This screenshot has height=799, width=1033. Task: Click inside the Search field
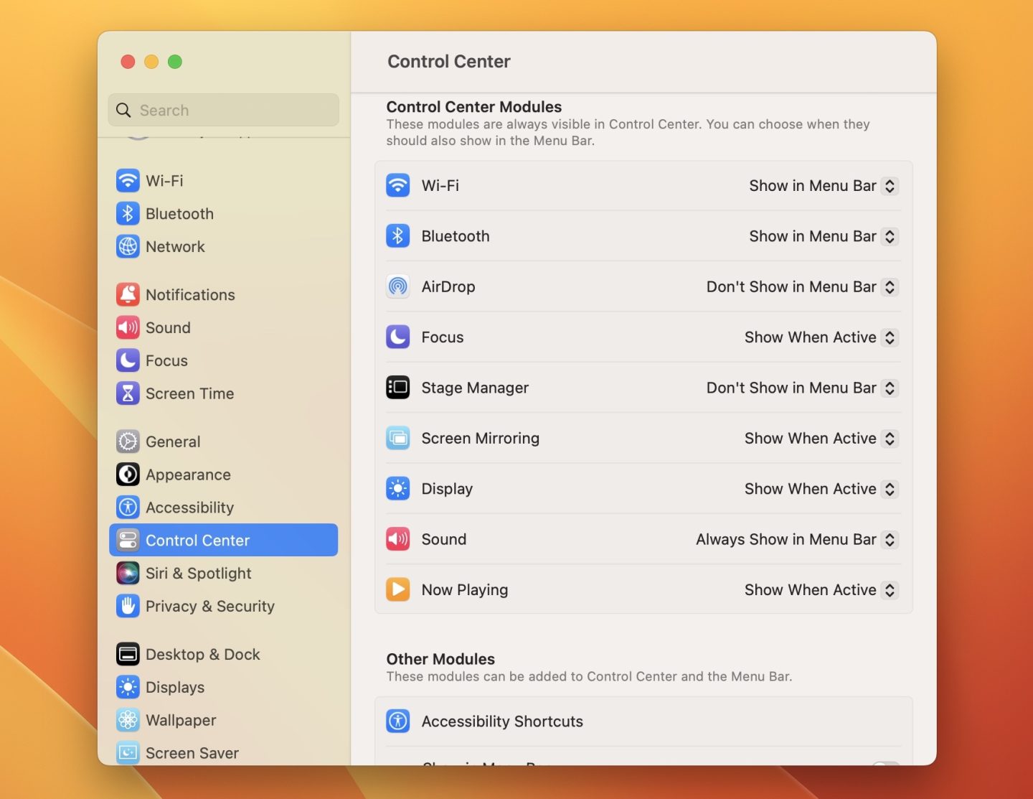coord(223,110)
